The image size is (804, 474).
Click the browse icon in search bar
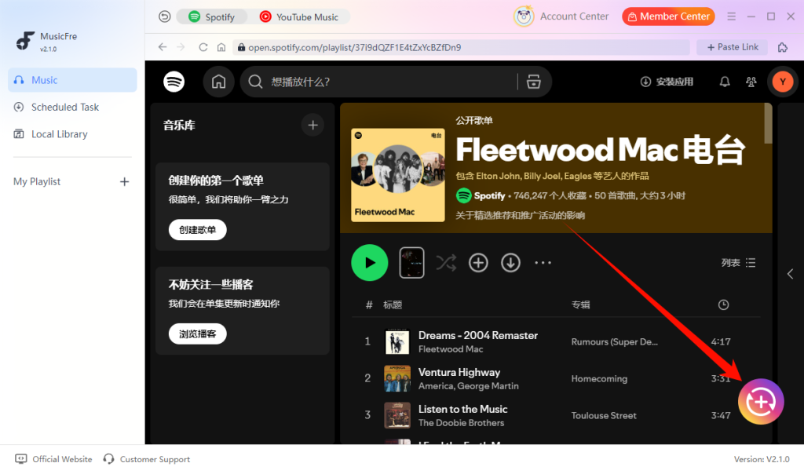(533, 82)
